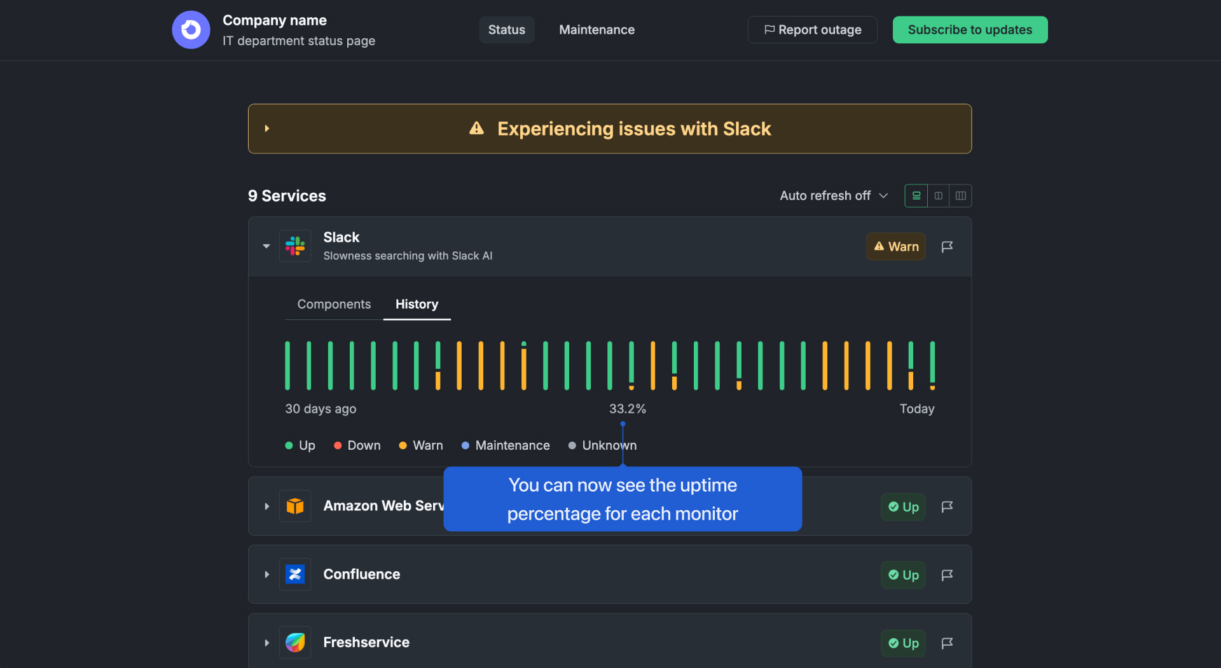Viewport: 1221px width, 668px height.
Task: Click the Maintenance legend blue dot
Action: click(x=466, y=445)
